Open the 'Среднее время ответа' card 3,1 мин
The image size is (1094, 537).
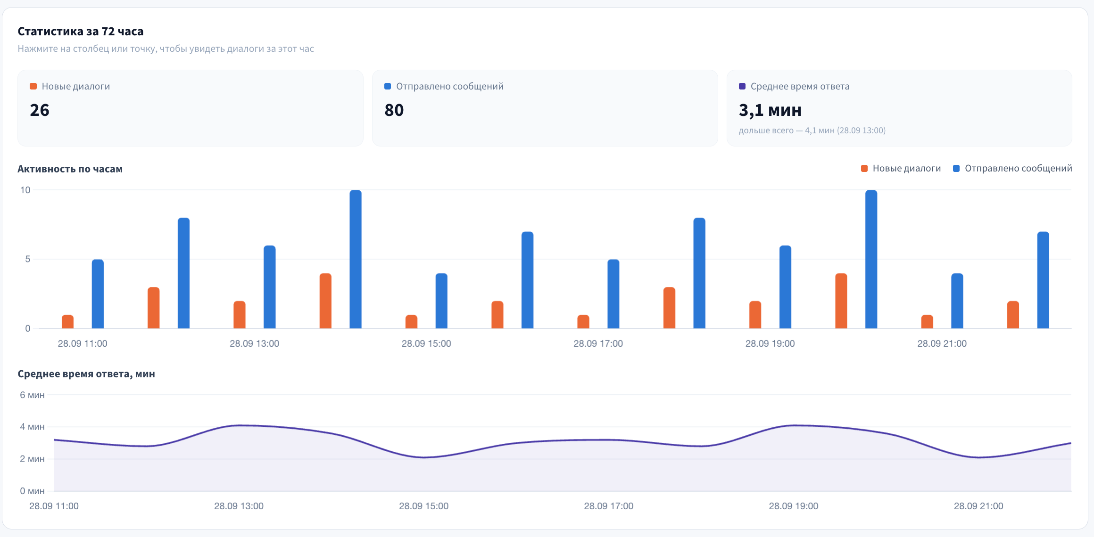click(x=899, y=108)
